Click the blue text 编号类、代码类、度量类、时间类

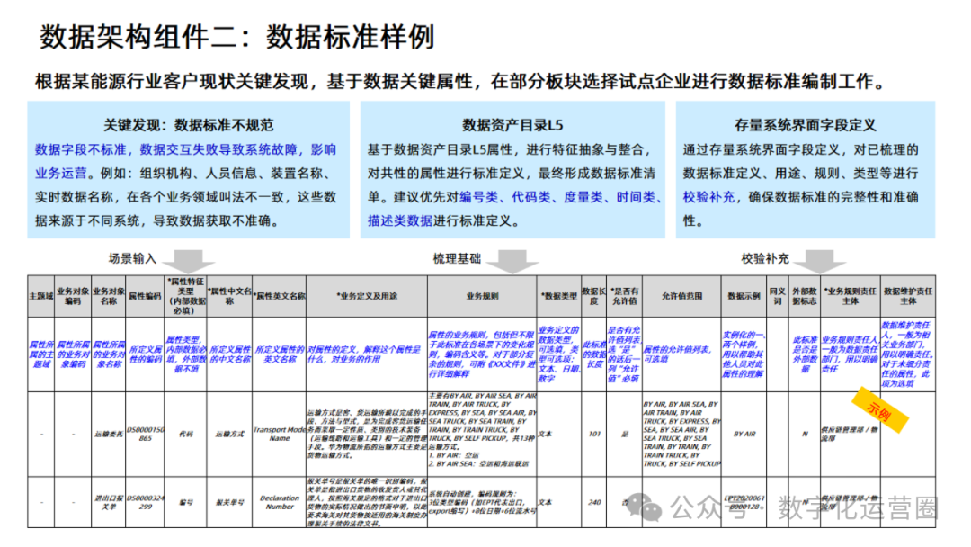pyautogui.click(x=557, y=197)
